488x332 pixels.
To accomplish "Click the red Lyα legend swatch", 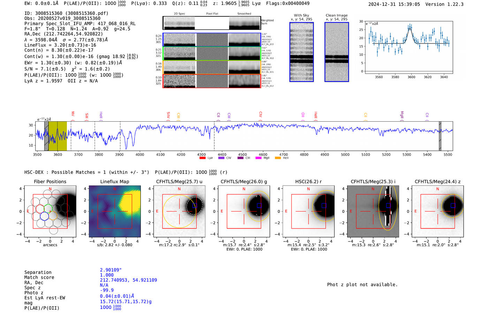I will 203,158.
